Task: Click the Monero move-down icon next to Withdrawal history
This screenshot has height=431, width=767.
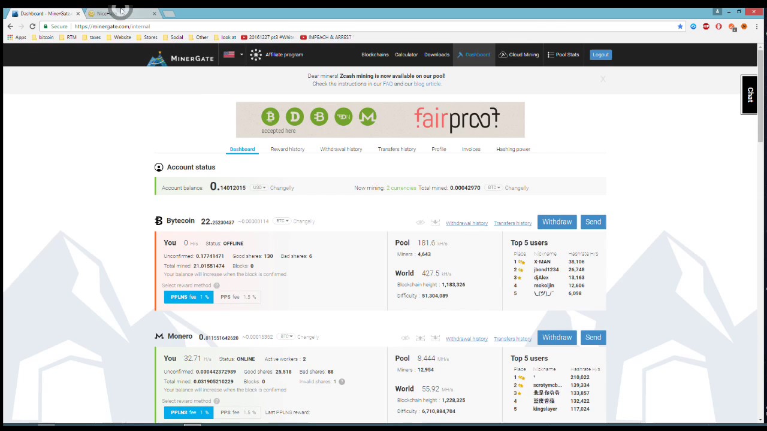Action: [435, 338]
